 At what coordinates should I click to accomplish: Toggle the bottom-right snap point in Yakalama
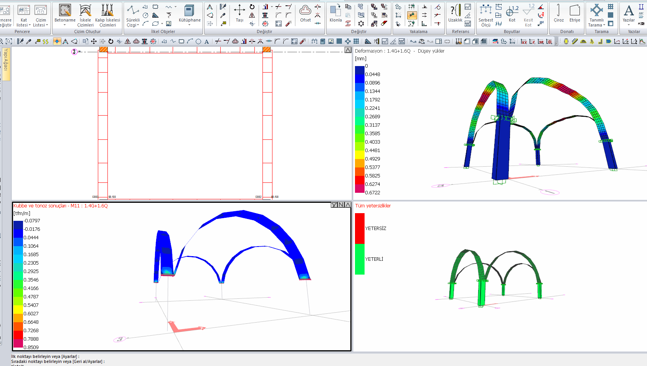click(437, 23)
